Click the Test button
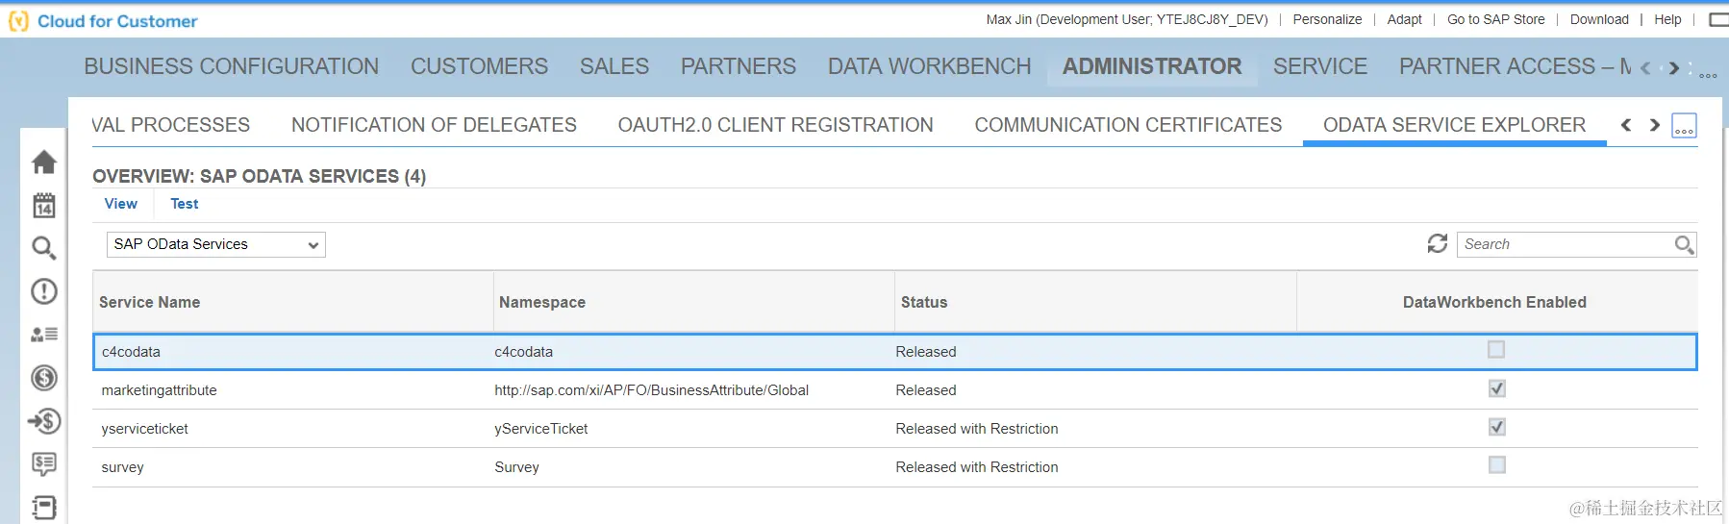The image size is (1729, 524). click(185, 204)
